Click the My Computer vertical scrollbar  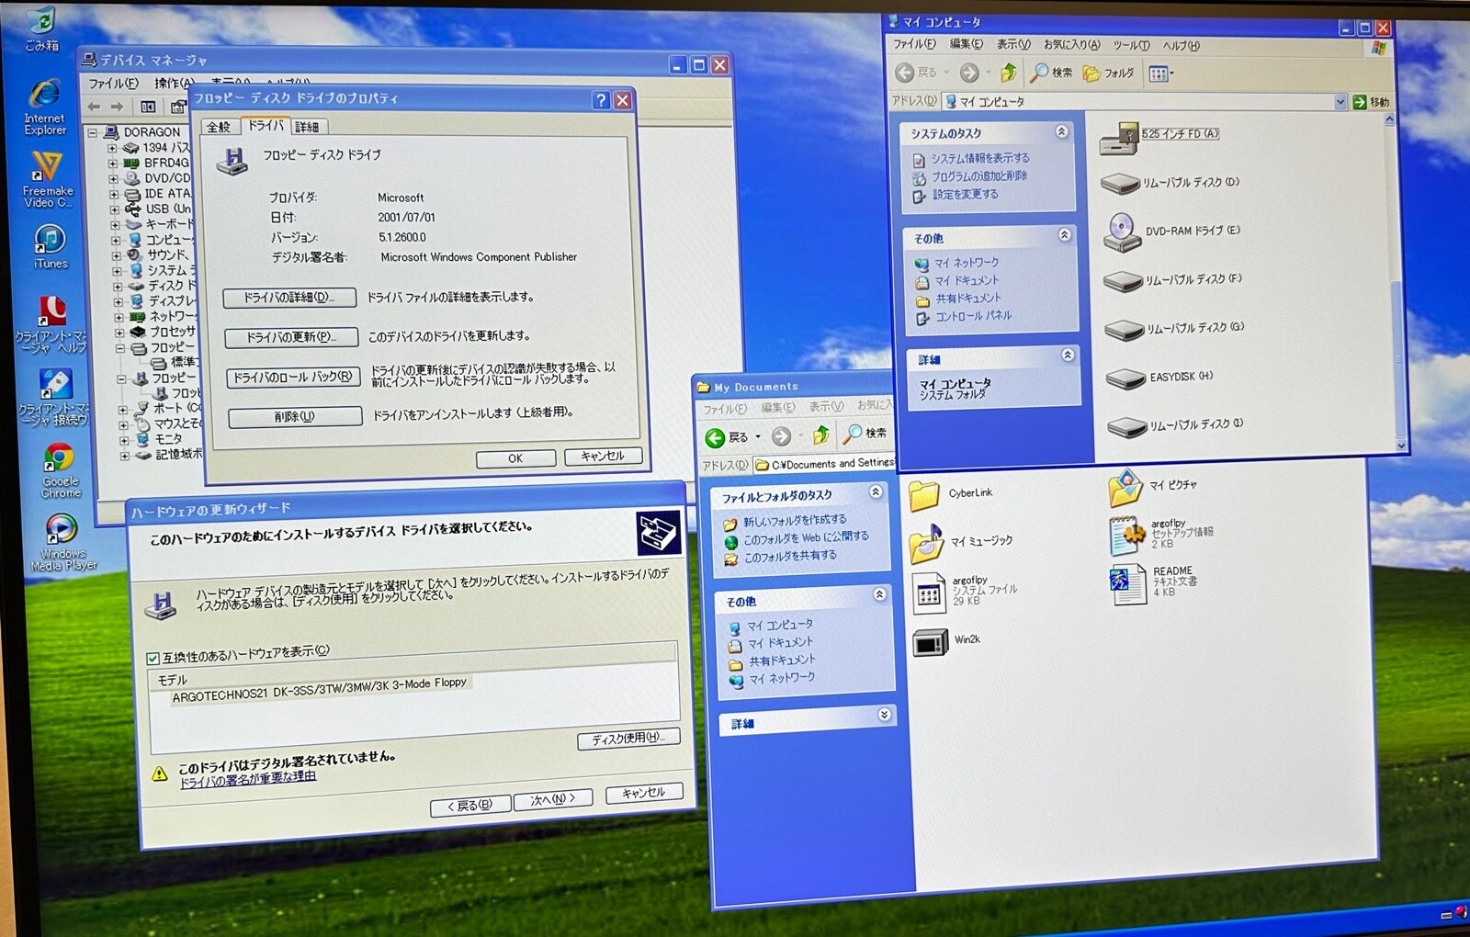coord(1396,284)
